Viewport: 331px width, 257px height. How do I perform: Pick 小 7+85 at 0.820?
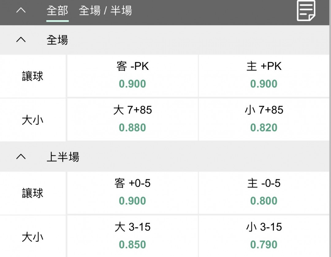pyautogui.click(x=264, y=119)
